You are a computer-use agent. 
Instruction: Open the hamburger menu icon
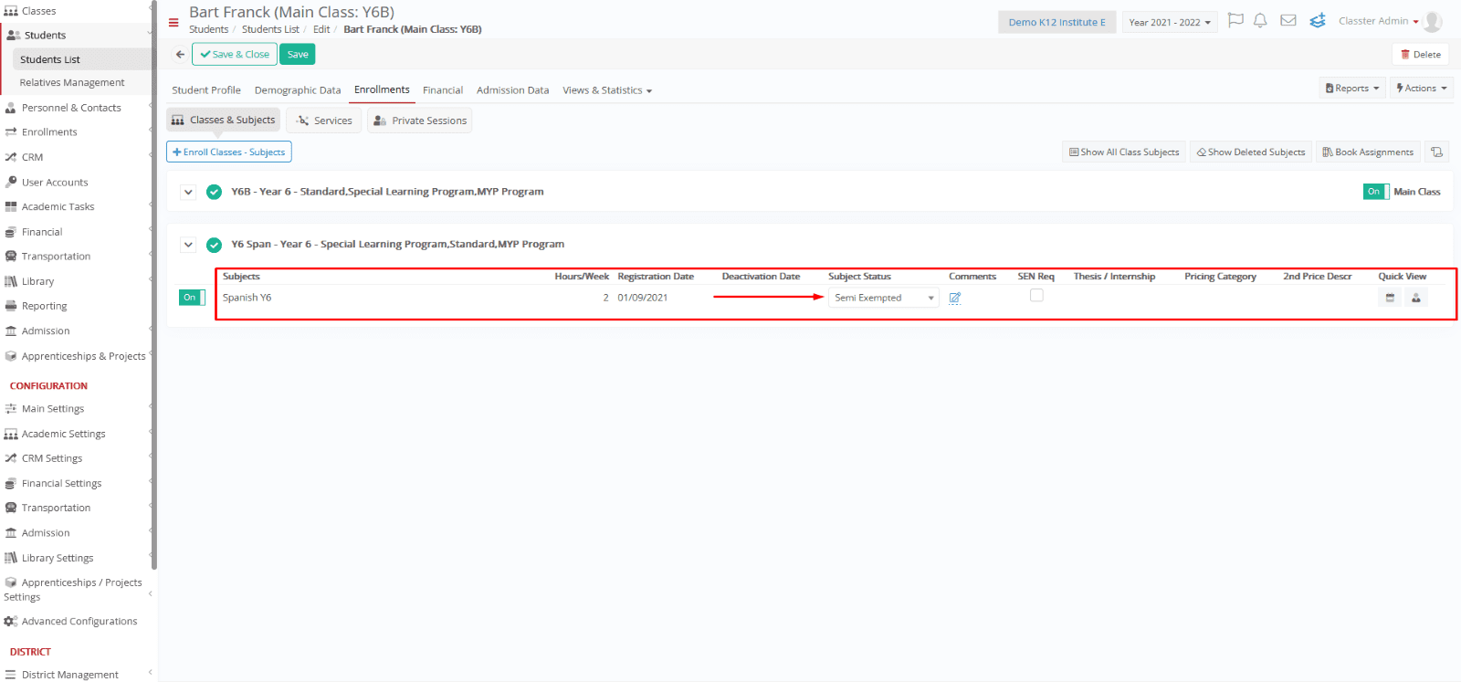tap(173, 23)
